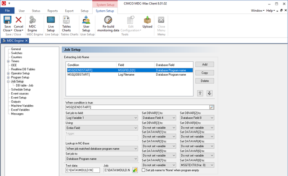This screenshot has height=176, width=288.
Task: Click the Copy button
Action: coord(205,73)
